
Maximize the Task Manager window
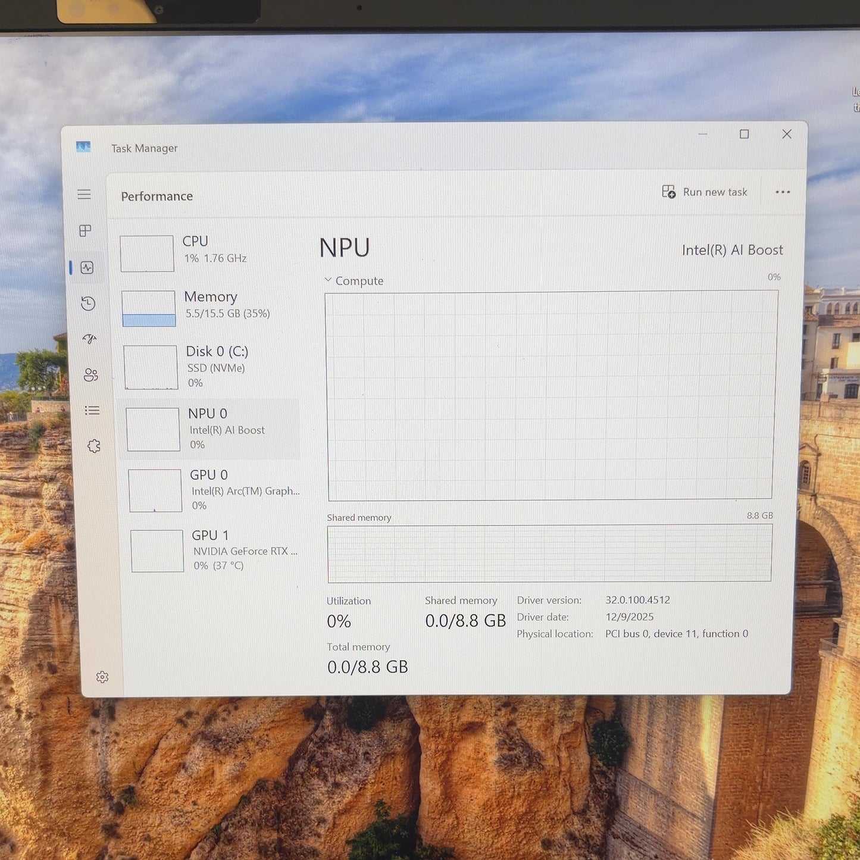pos(744,135)
